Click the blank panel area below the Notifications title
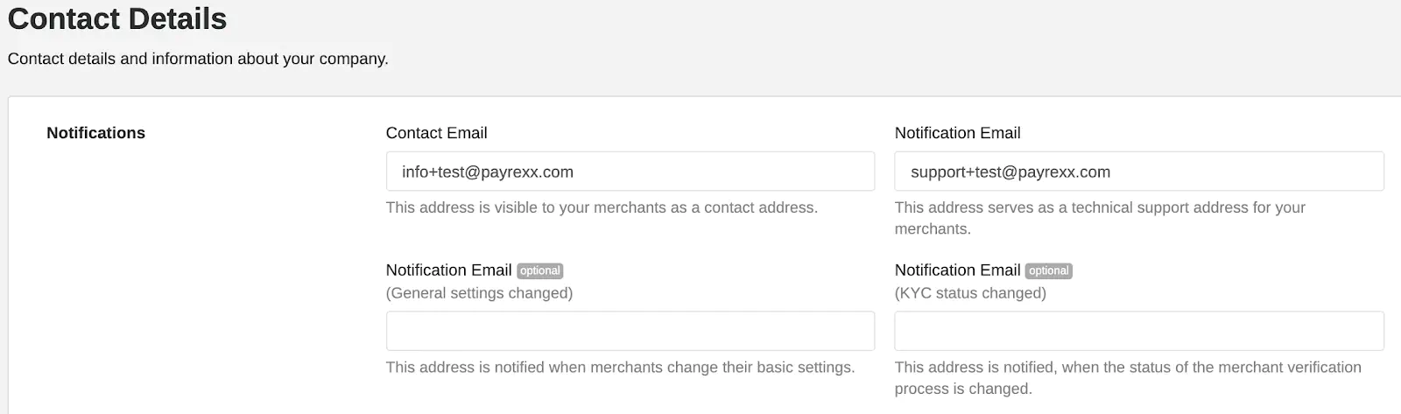The width and height of the screenshot is (1401, 414). (175, 280)
